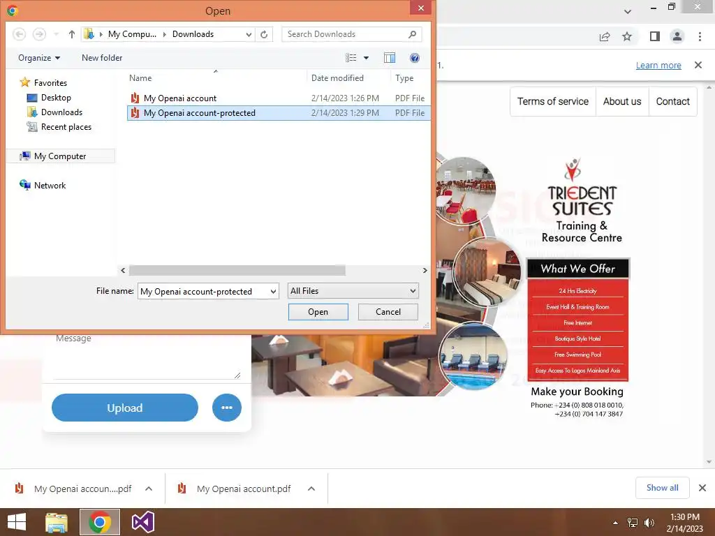Screen dimensions: 715x536
Task: Open Windows Start button
Action: pyautogui.click(x=17, y=522)
